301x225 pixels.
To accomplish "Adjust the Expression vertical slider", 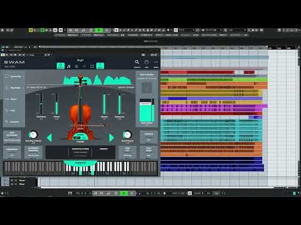I will point(119,104).
